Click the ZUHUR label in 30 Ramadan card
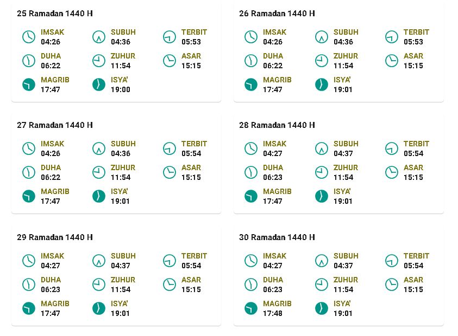 pyautogui.click(x=346, y=280)
